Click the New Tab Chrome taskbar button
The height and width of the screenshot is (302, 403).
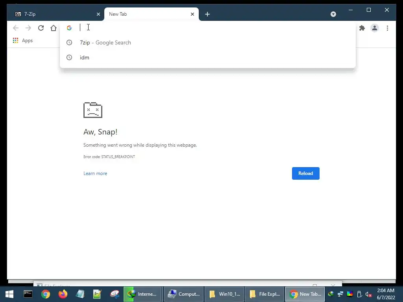[305, 294]
